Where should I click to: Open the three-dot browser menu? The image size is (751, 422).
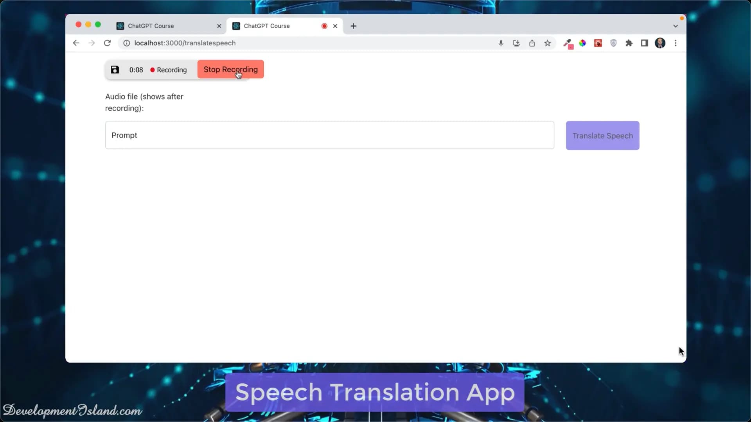click(676, 43)
